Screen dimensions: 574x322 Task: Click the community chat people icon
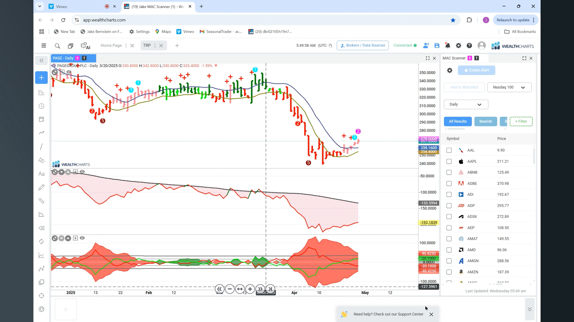(426, 46)
